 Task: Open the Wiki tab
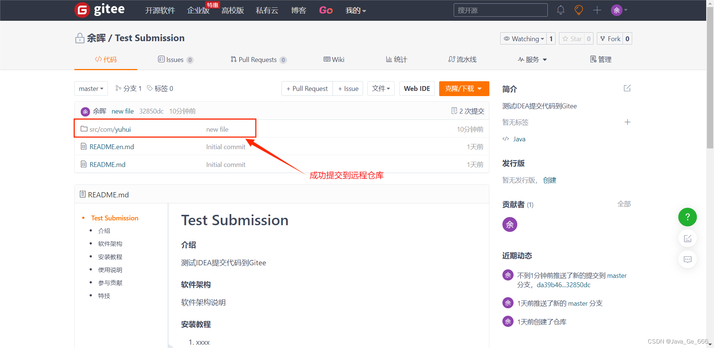coord(334,59)
